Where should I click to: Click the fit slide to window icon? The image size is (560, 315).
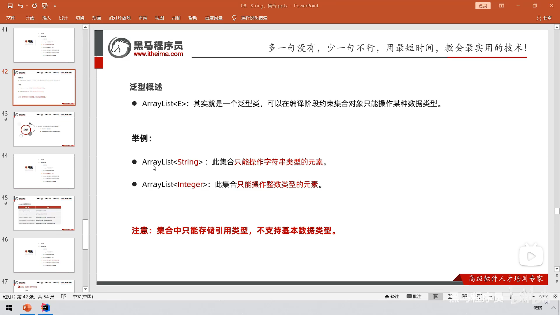[x=555, y=297]
